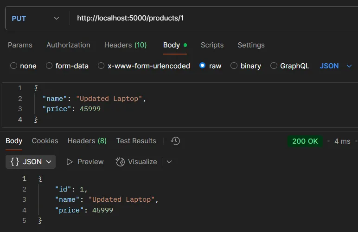358x232 pixels.
Task: Select the request Body tab
Action: (175, 45)
